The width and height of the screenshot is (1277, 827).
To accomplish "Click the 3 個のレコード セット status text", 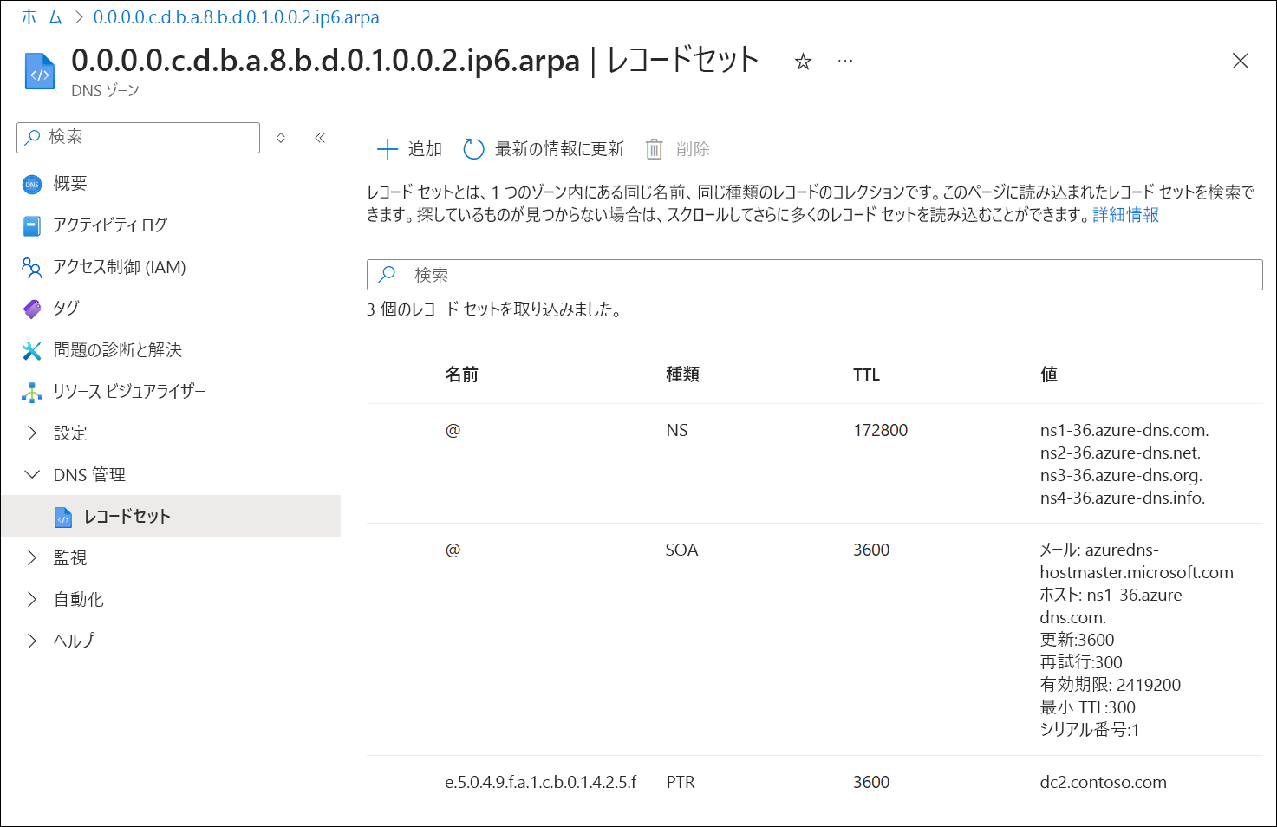I will [x=494, y=309].
